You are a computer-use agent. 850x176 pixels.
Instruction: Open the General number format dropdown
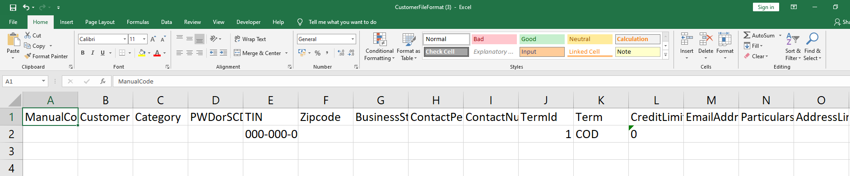(x=353, y=39)
